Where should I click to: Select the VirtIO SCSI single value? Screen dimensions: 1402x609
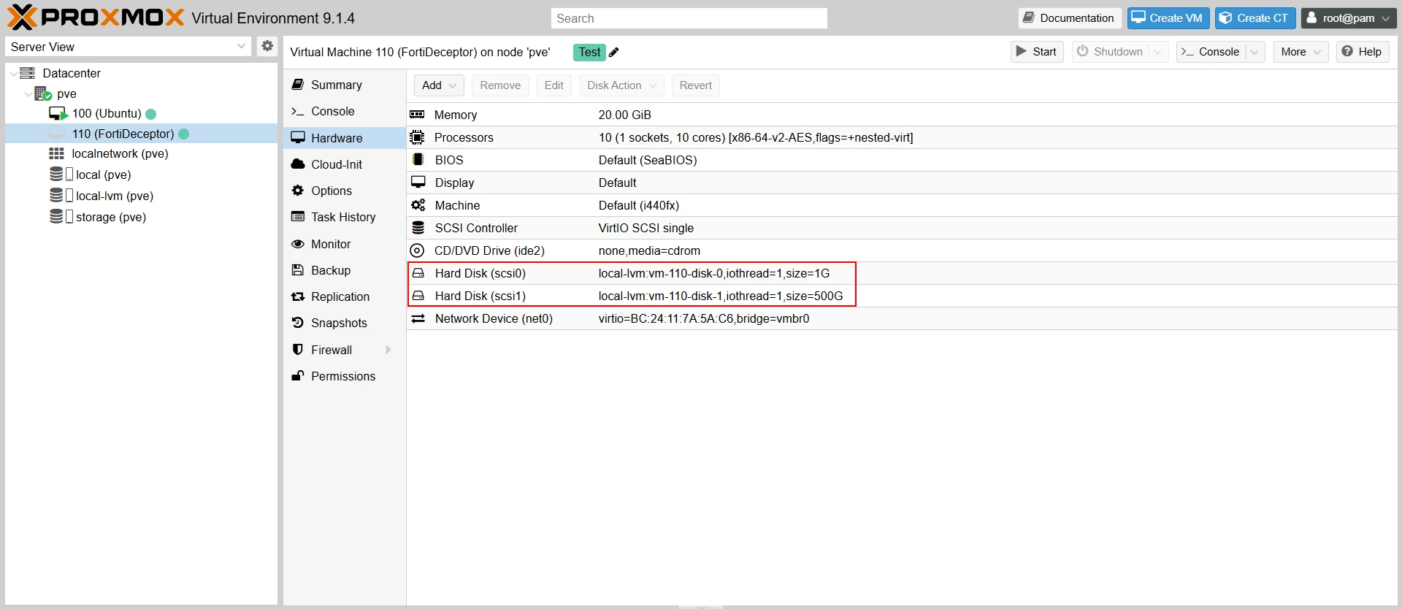click(646, 228)
